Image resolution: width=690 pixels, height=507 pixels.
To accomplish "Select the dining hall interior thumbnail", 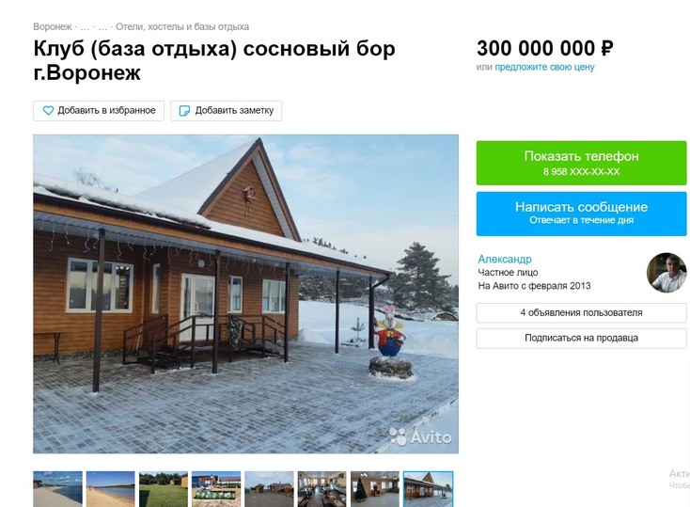I will click(x=321, y=489).
